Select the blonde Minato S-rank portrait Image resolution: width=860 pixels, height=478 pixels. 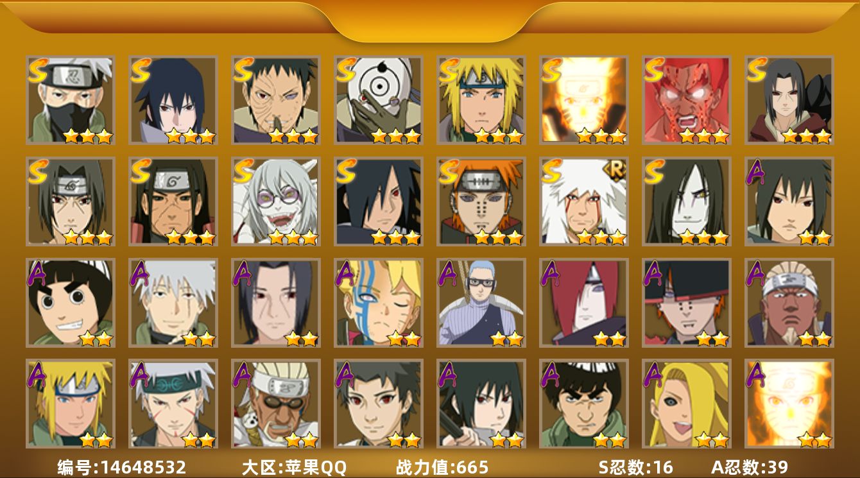481,100
